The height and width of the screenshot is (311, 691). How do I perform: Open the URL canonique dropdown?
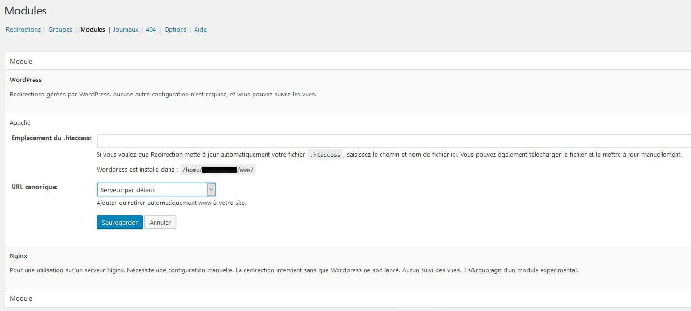pyautogui.click(x=156, y=189)
